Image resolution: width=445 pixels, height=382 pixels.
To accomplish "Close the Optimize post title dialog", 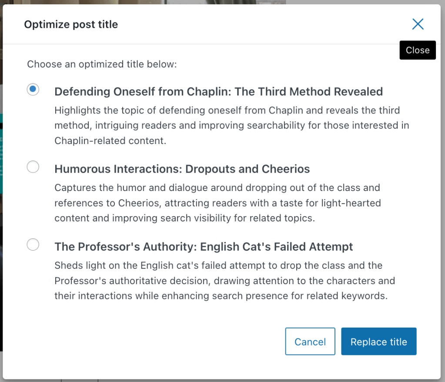I will coord(418,24).
